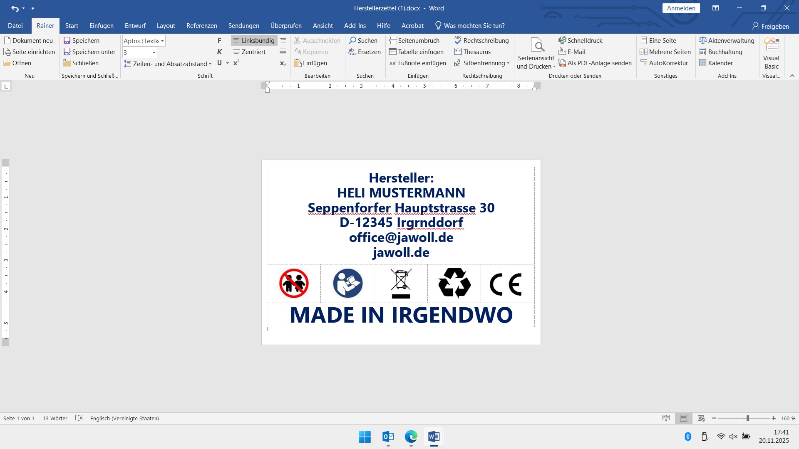Open the Datei menu tab
This screenshot has width=799, height=449.
pyautogui.click(x=15, y=26)
